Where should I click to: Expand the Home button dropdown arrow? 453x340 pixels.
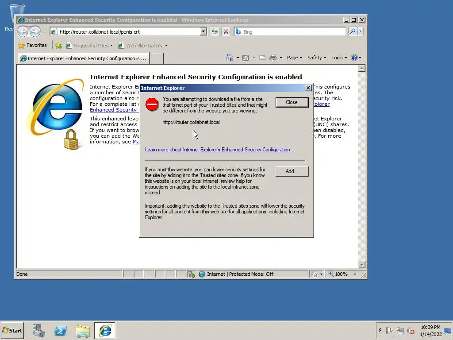point(238,58)
